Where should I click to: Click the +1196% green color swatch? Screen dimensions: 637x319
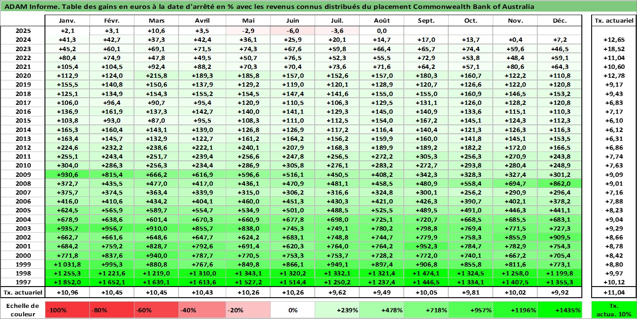(515, 310)
